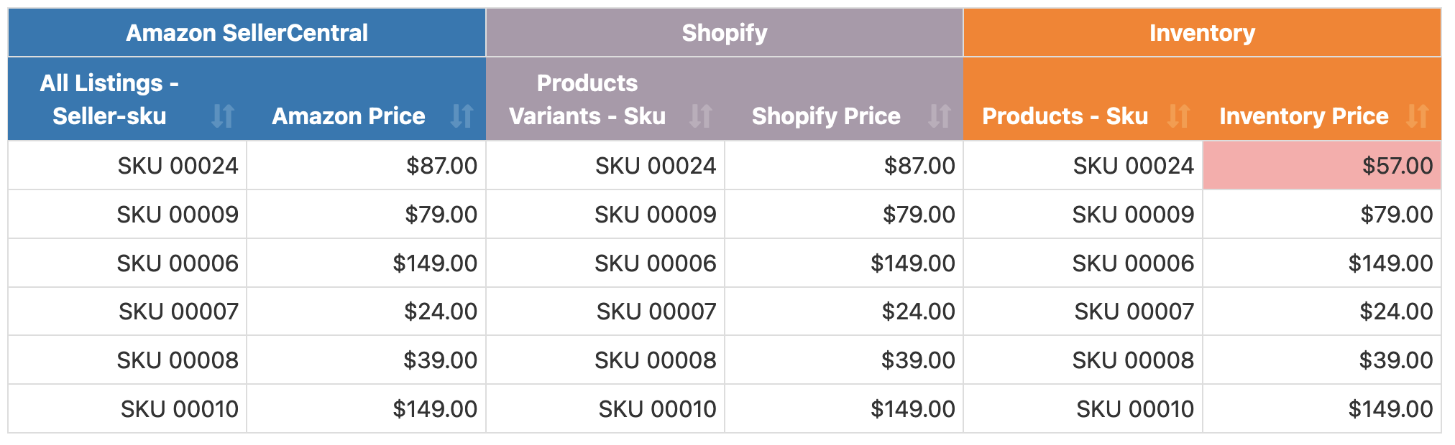This screenshot has height=445, width=1455.
Task: Click the Shopify Price column header label
Action: [826, 116]
